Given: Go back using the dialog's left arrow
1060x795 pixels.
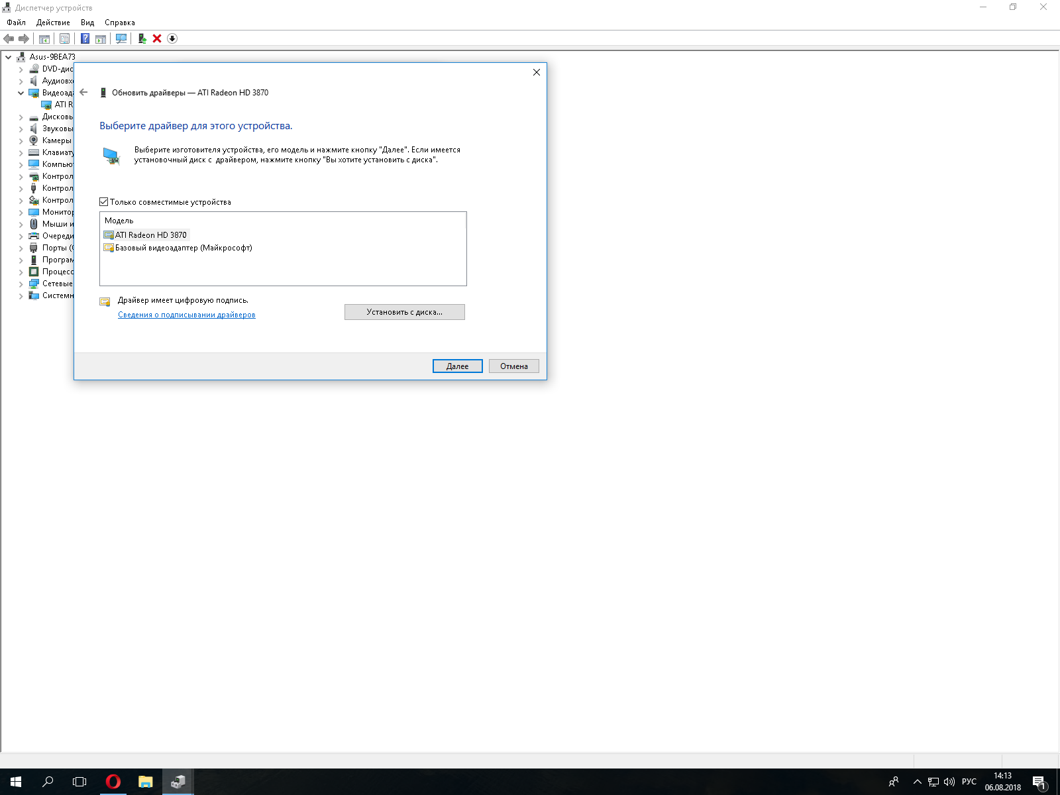Looking at the screenshot, I should [x=83, y=93].
